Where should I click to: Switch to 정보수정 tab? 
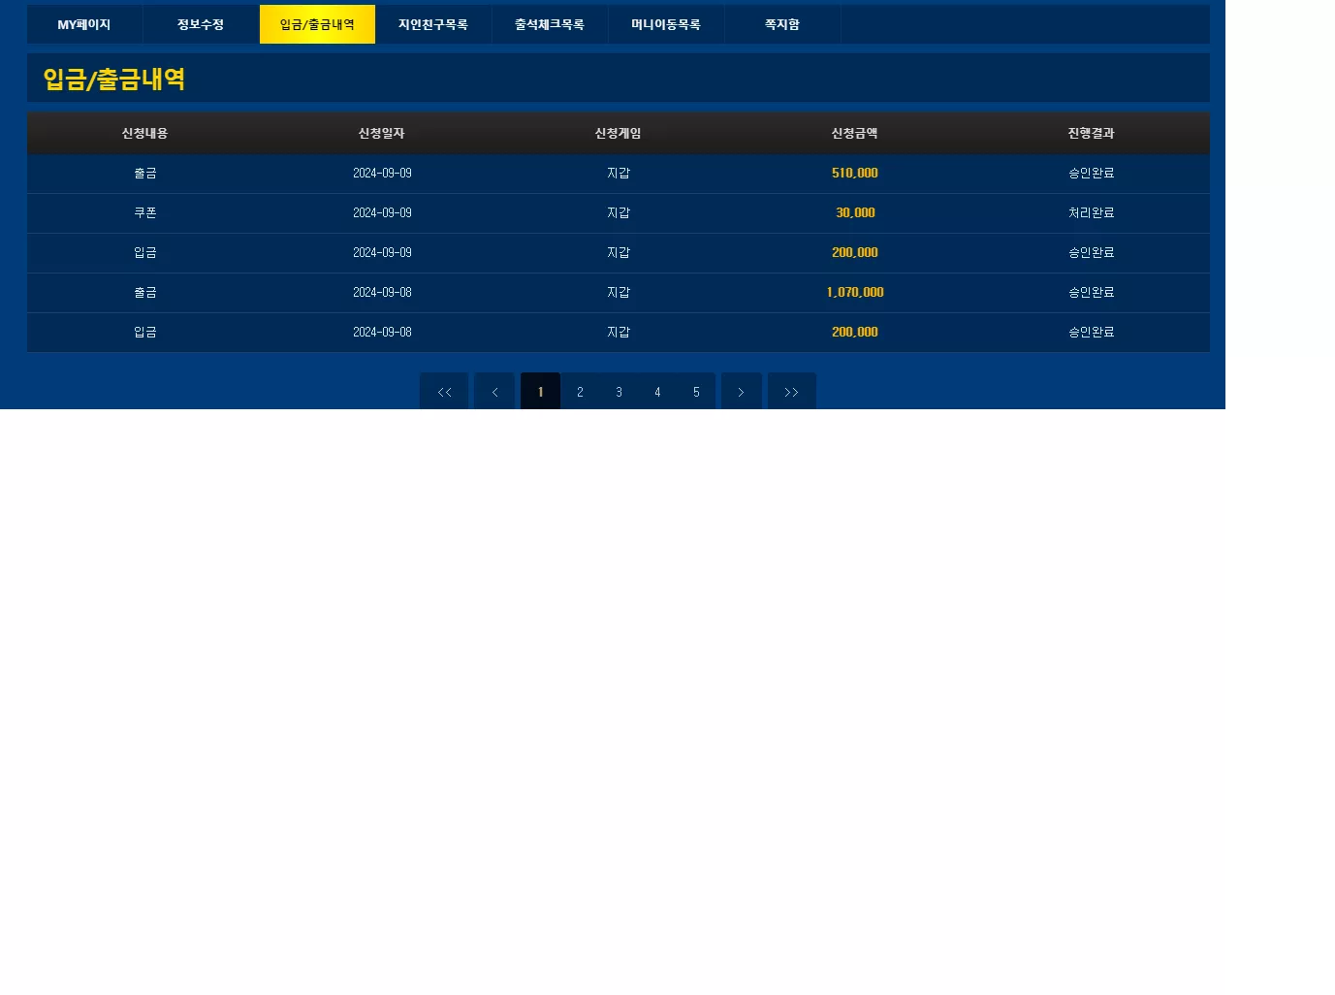pyautogui.click(x=201, y=24)
